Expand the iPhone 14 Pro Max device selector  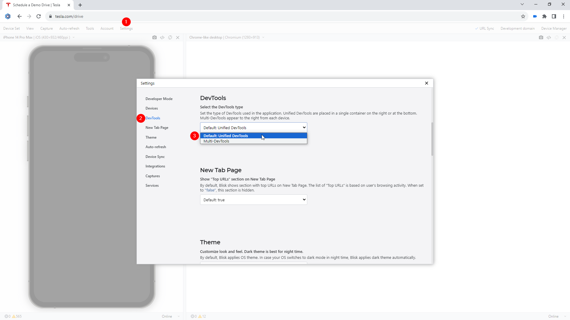pos(74,37)
